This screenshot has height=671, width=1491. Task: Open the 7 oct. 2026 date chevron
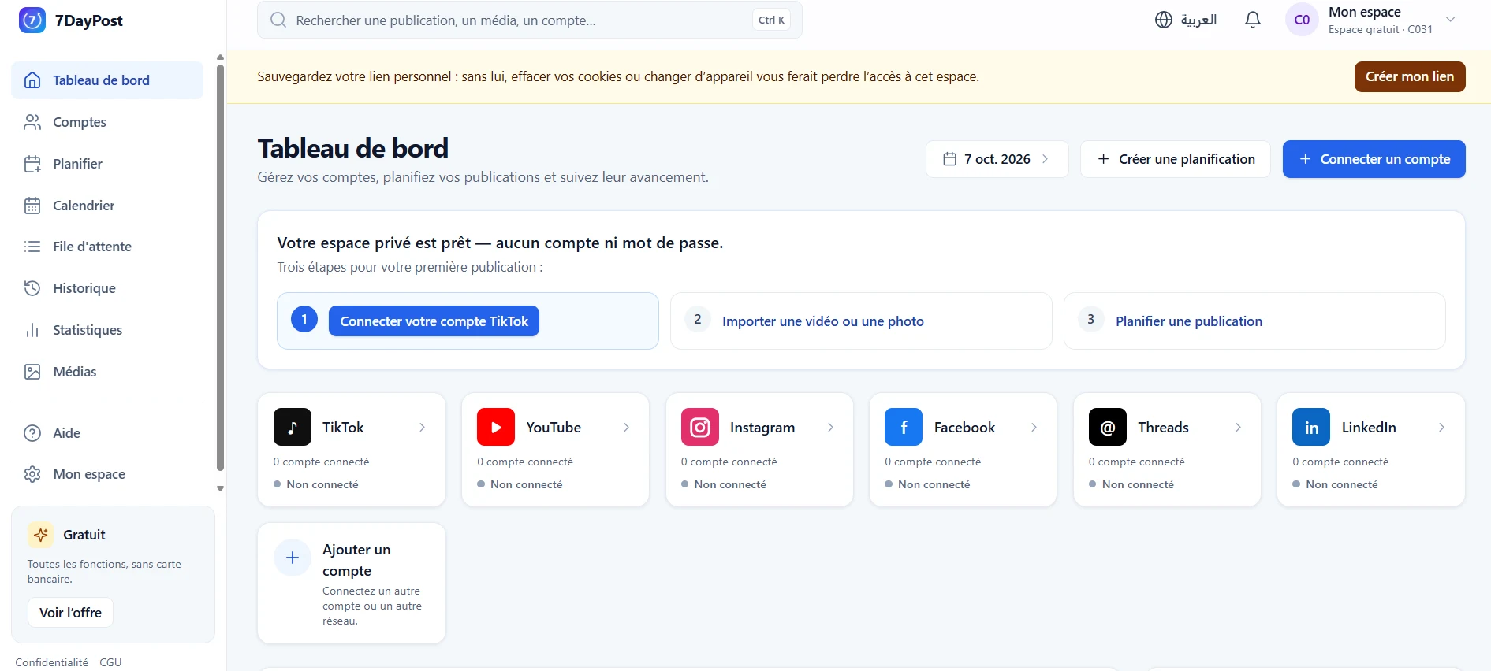[1046, 159]
